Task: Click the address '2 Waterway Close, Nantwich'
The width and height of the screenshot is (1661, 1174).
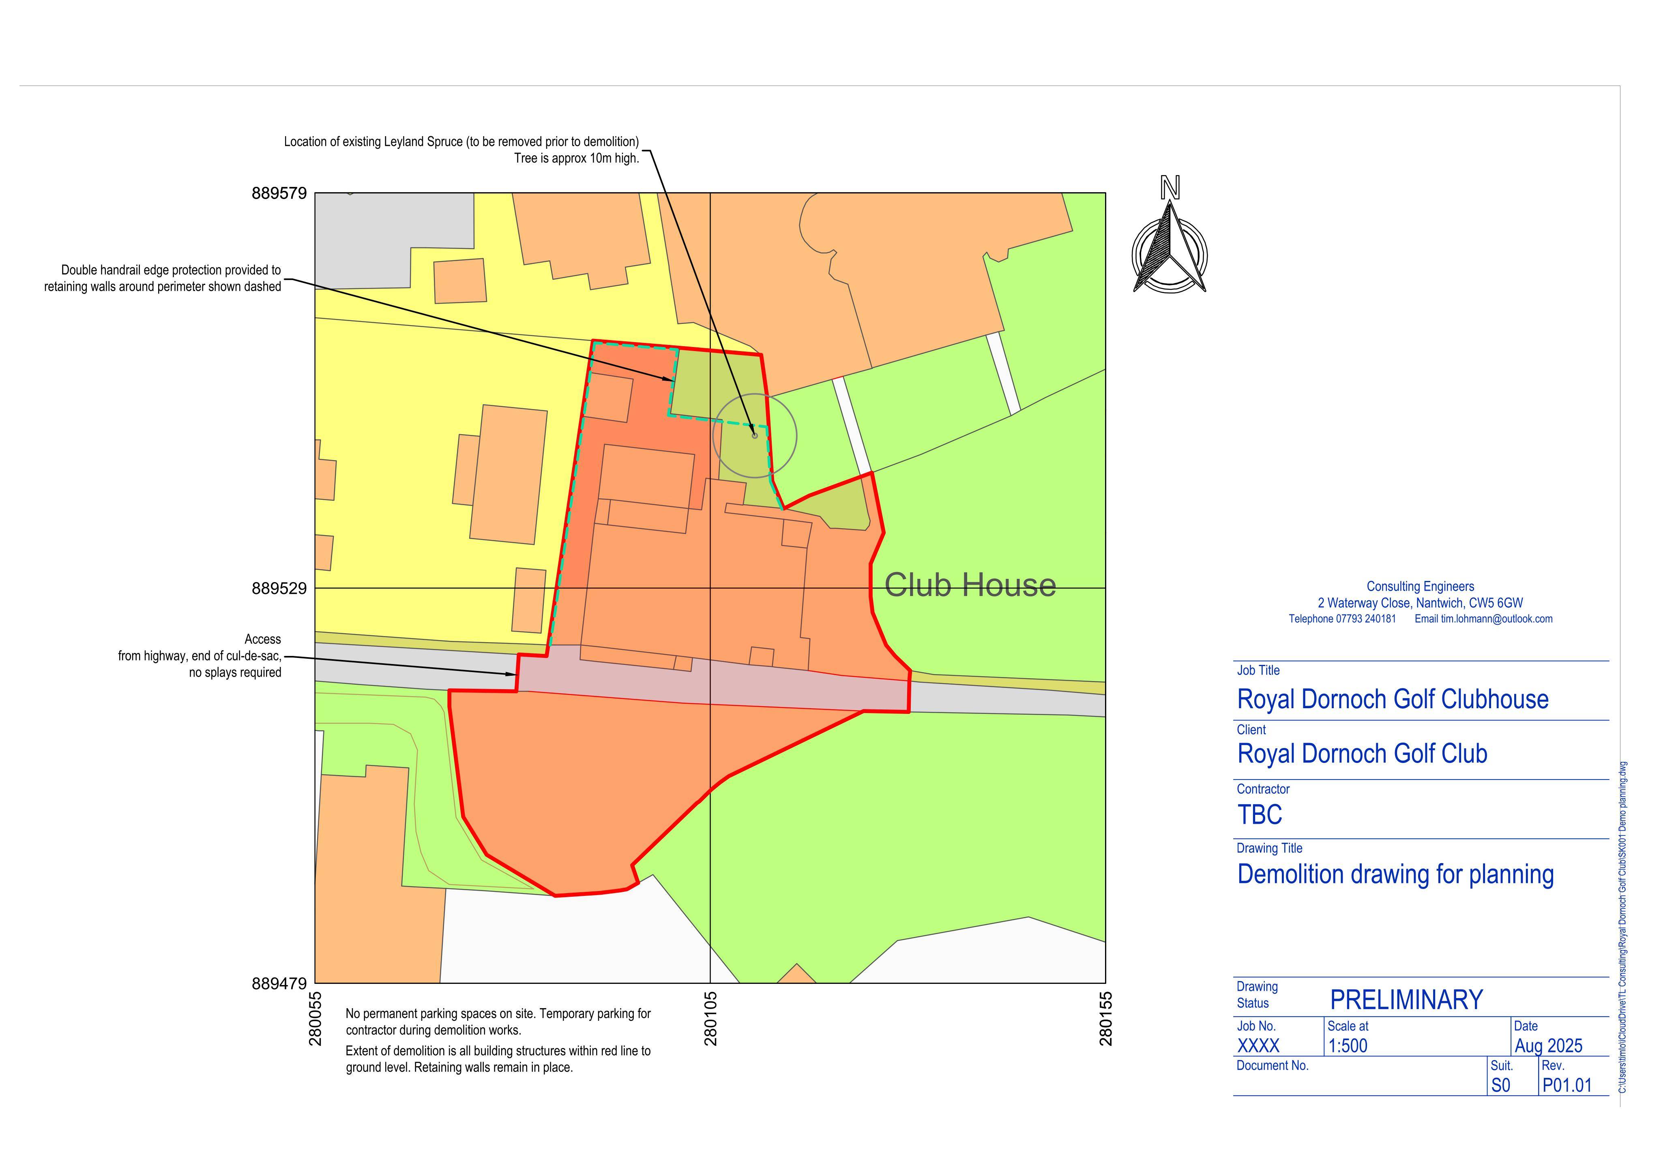Action: tap(1420, 603)
